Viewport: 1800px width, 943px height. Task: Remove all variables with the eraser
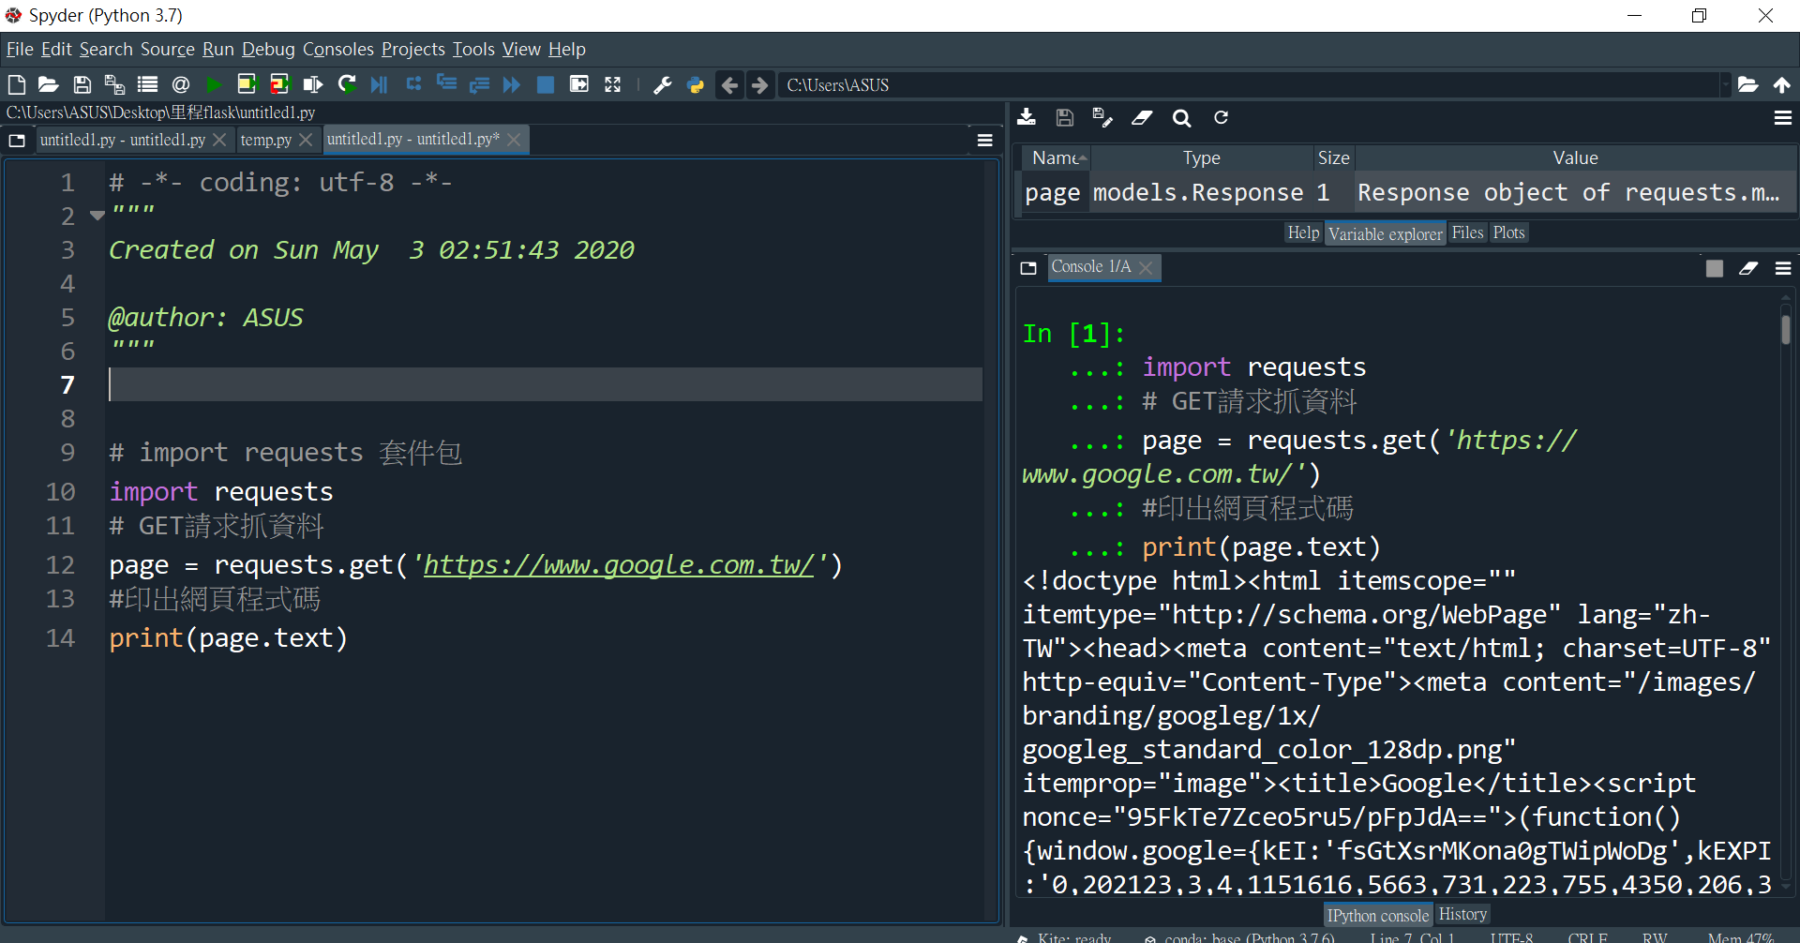[1142, 117]
